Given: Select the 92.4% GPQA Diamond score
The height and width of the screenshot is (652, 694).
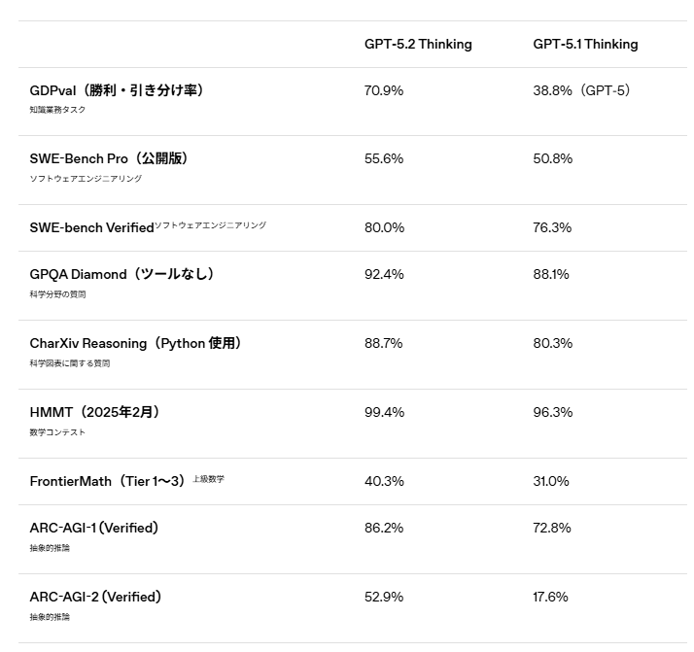Looking at the screenshot, I should pos(384,274).
